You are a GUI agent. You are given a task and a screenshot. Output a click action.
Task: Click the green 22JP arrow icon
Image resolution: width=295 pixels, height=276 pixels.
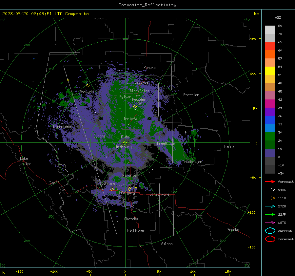(x=270, y=214)
